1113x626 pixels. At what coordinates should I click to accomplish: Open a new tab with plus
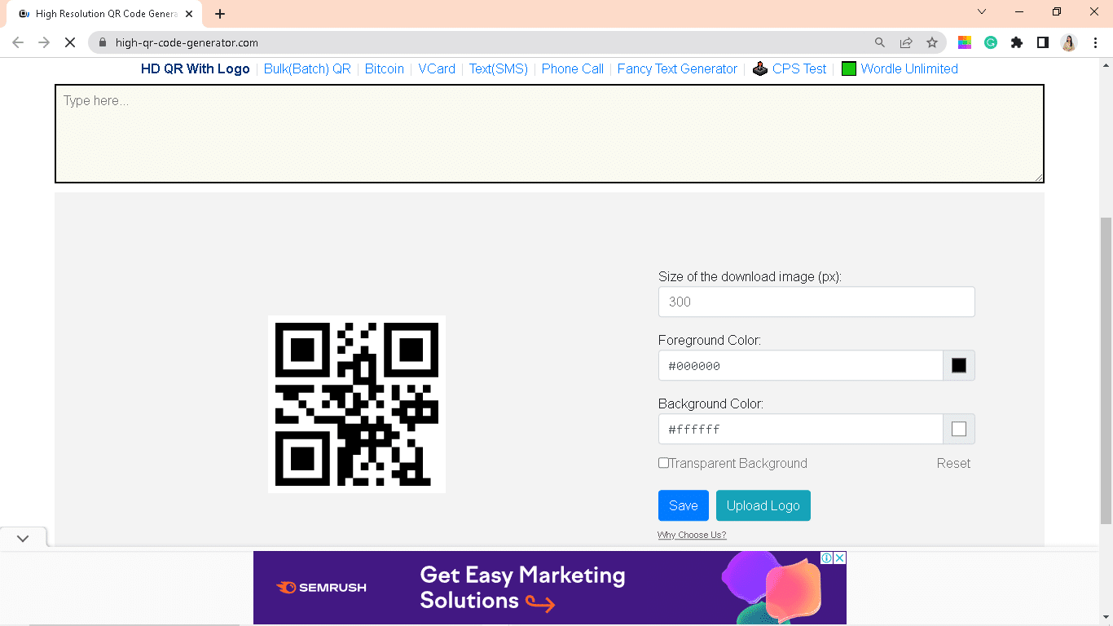[x=220, y=14]
